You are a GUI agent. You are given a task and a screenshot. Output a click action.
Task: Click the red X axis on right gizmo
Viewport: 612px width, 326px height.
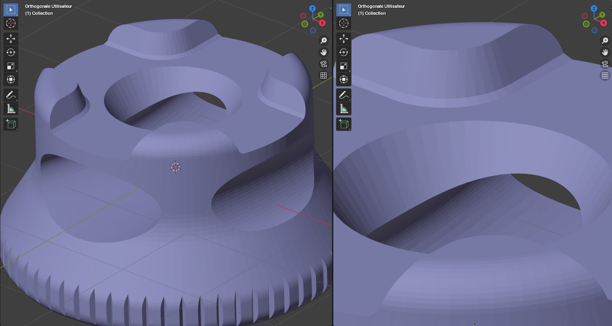[603, 23]
